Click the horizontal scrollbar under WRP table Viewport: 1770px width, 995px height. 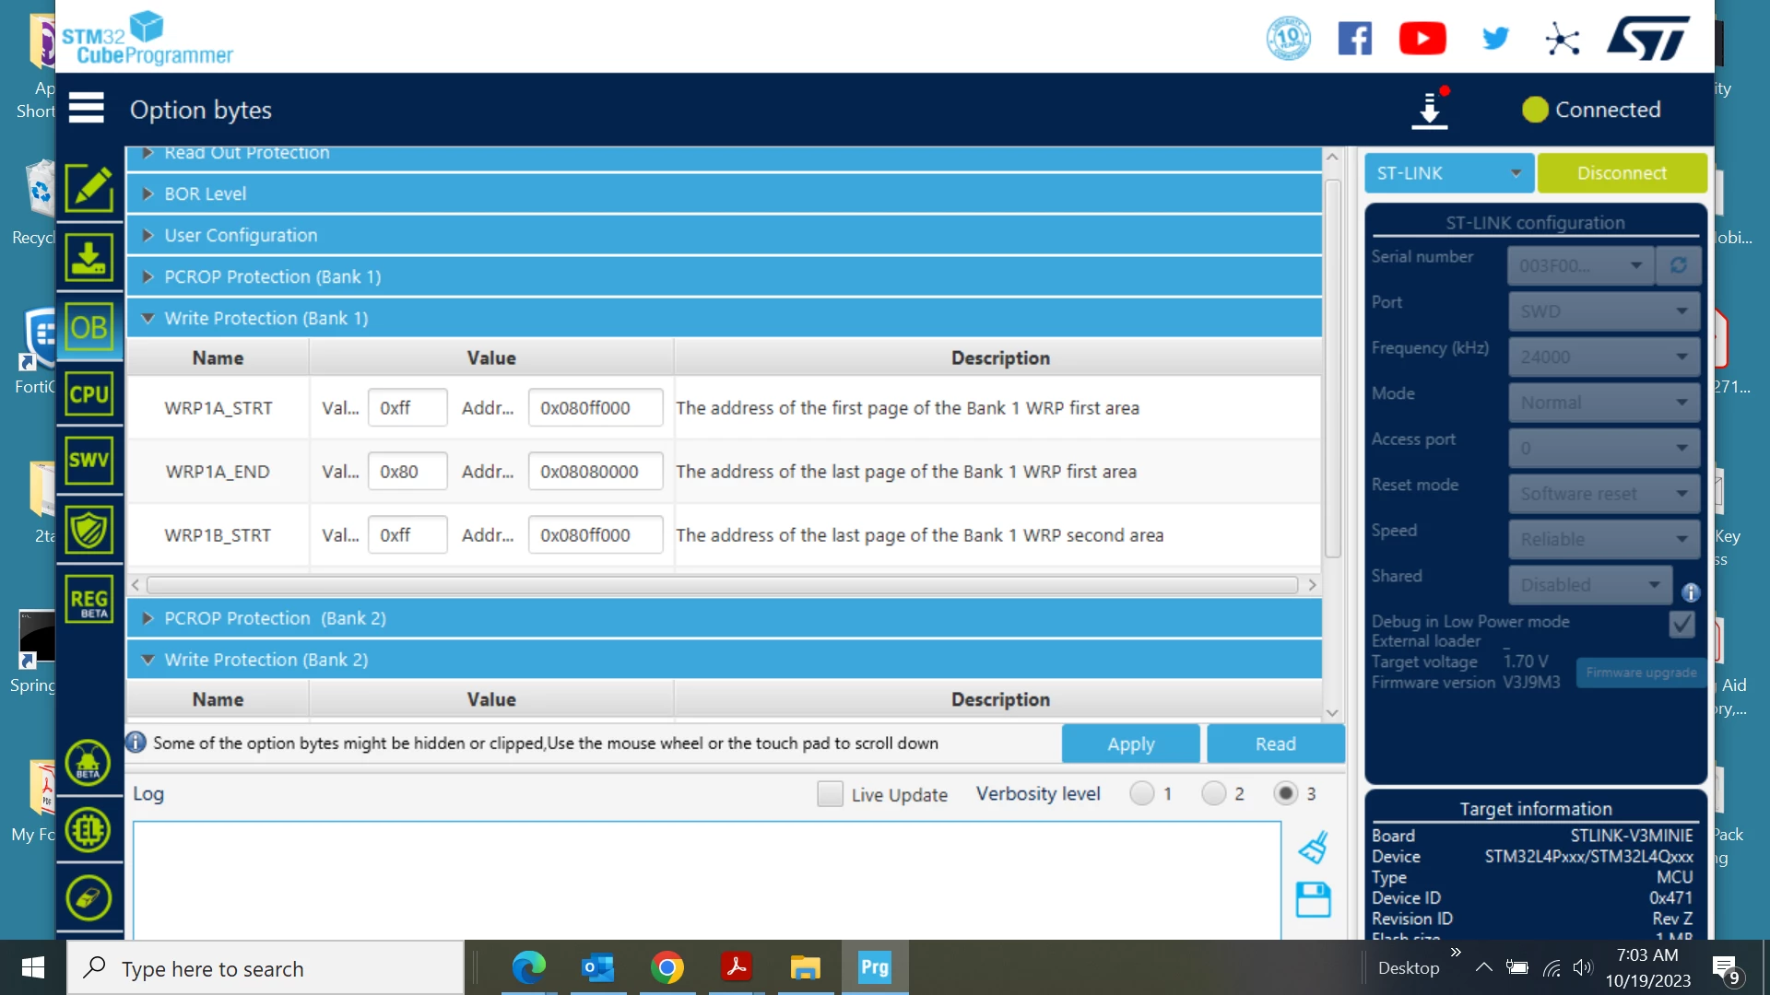click(722, 585)
